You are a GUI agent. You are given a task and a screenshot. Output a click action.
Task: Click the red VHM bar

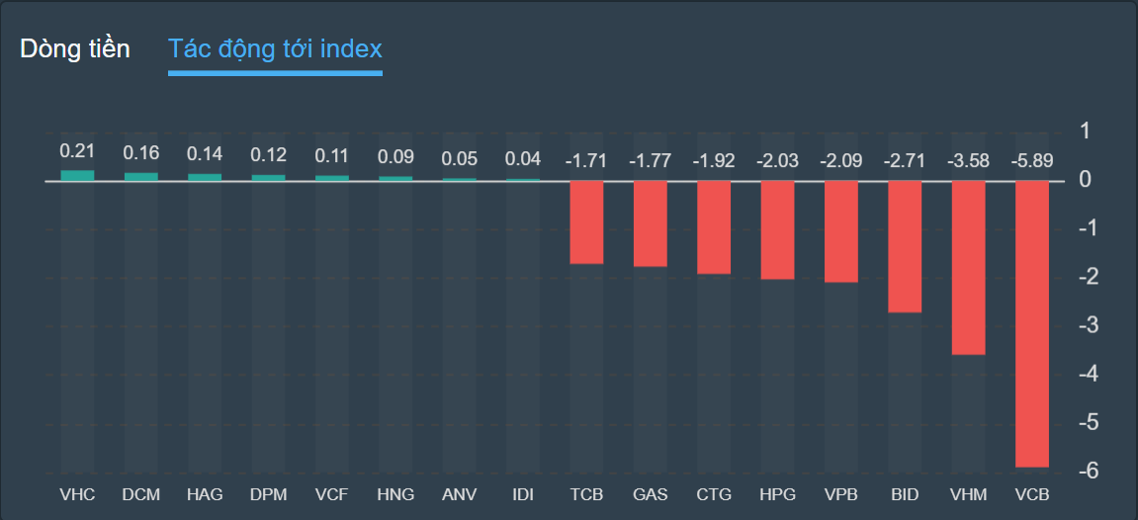click(x=968, y=267)
